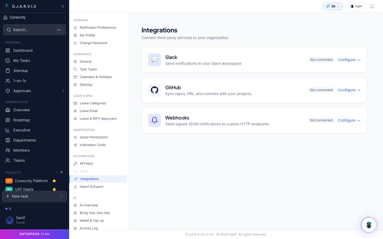Click the Webhooks bell icon
Viewport: 383px width, 239px height.
click(x=155, y=120)
